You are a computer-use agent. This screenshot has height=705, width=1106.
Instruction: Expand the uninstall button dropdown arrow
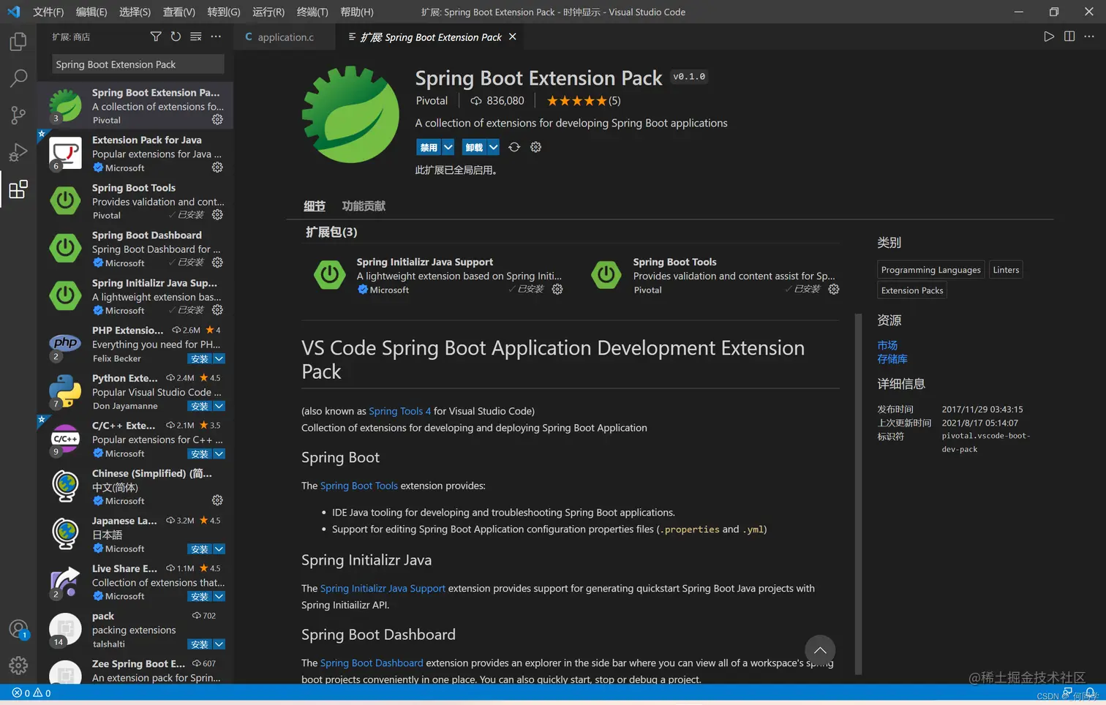494,147
